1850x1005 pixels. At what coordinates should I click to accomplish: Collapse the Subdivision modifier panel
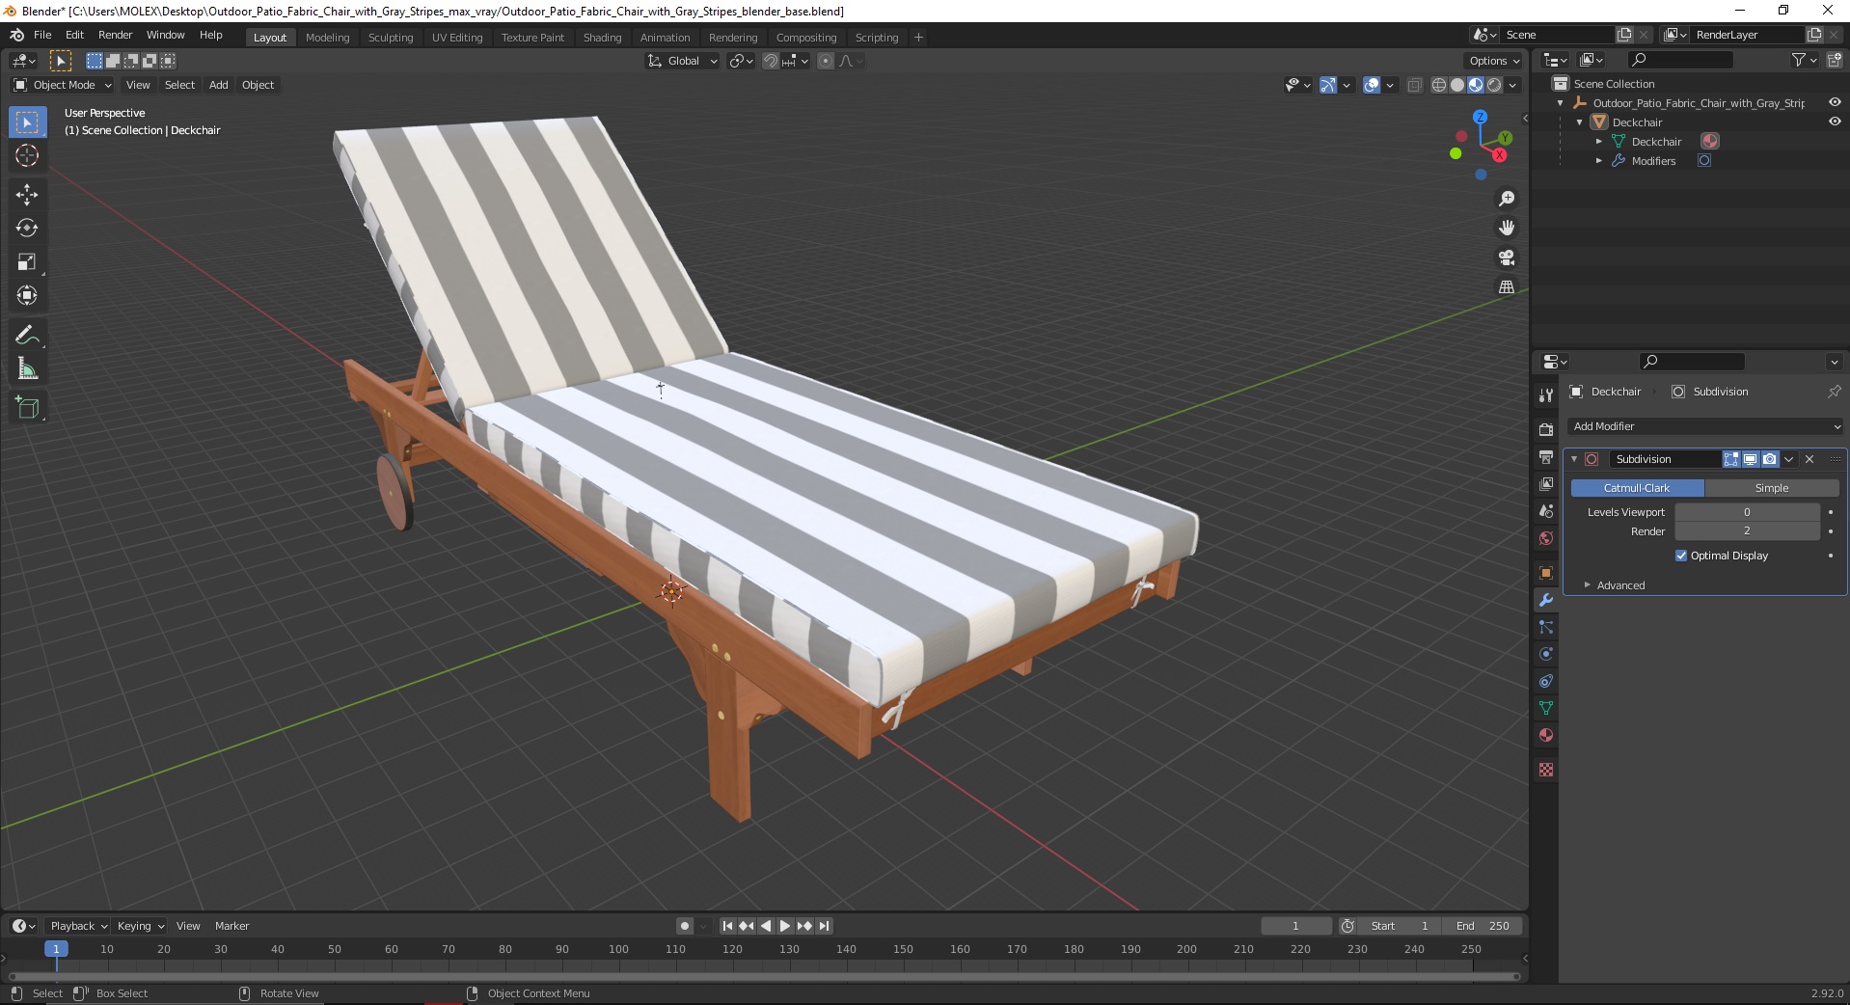1574,459
